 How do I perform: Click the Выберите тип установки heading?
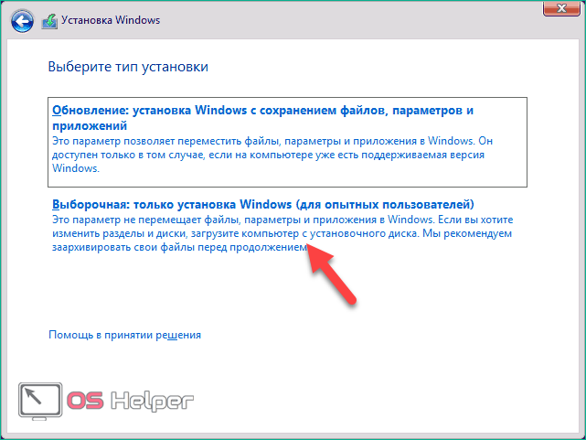pyautogui.click(x=128, y=67)
